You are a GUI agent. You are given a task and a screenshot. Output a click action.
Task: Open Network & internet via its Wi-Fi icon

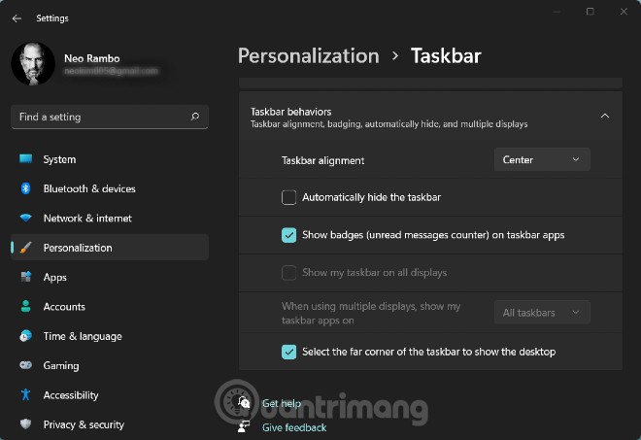(25, 219)
